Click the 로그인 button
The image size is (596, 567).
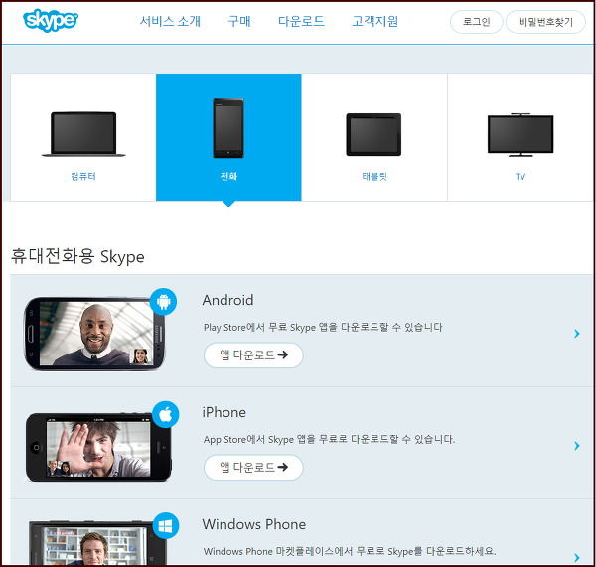coord(476,22)
